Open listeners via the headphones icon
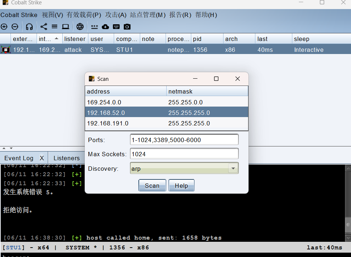 pyautogui.click(x=29, y=27)
